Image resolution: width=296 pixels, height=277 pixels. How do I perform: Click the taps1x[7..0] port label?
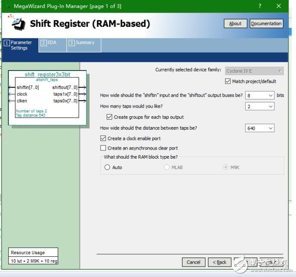point(65,94)
